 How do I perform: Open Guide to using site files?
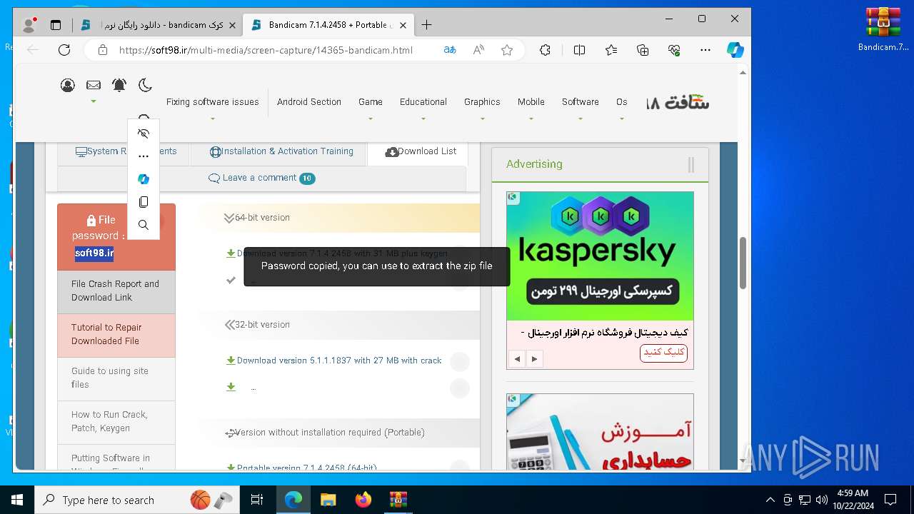click(x=116, y=378)
